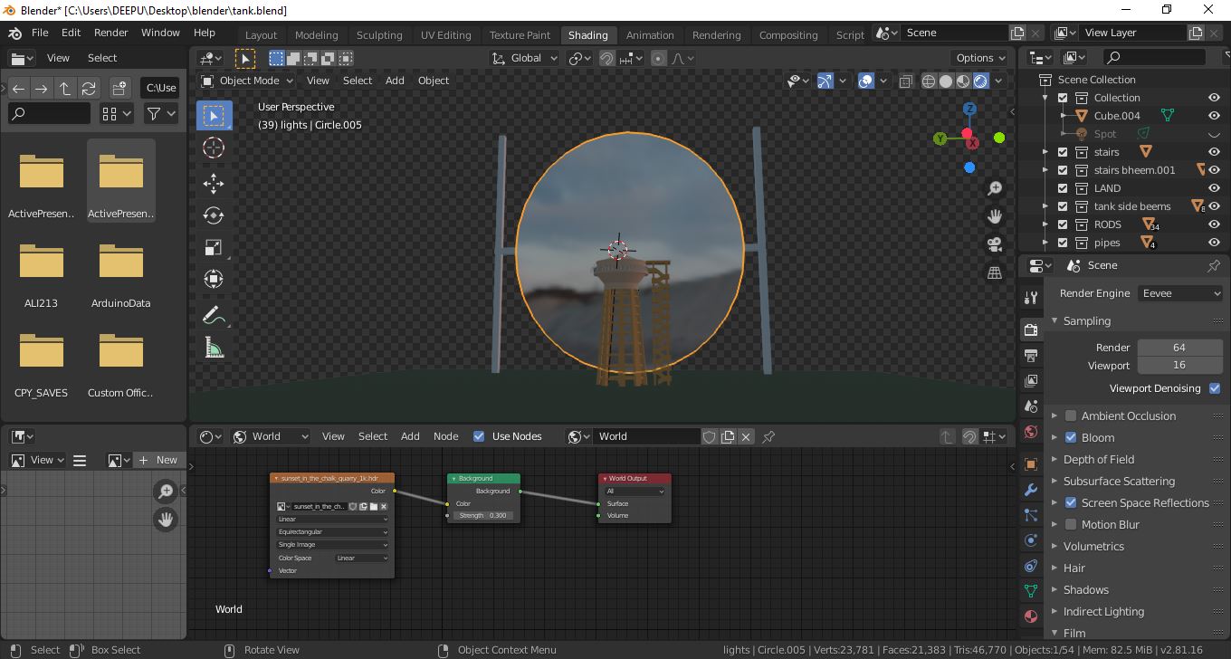Viewport: 1231px width, 659px height.
Task: Open the View Layer properties tab
Action: coord(1030,381)
